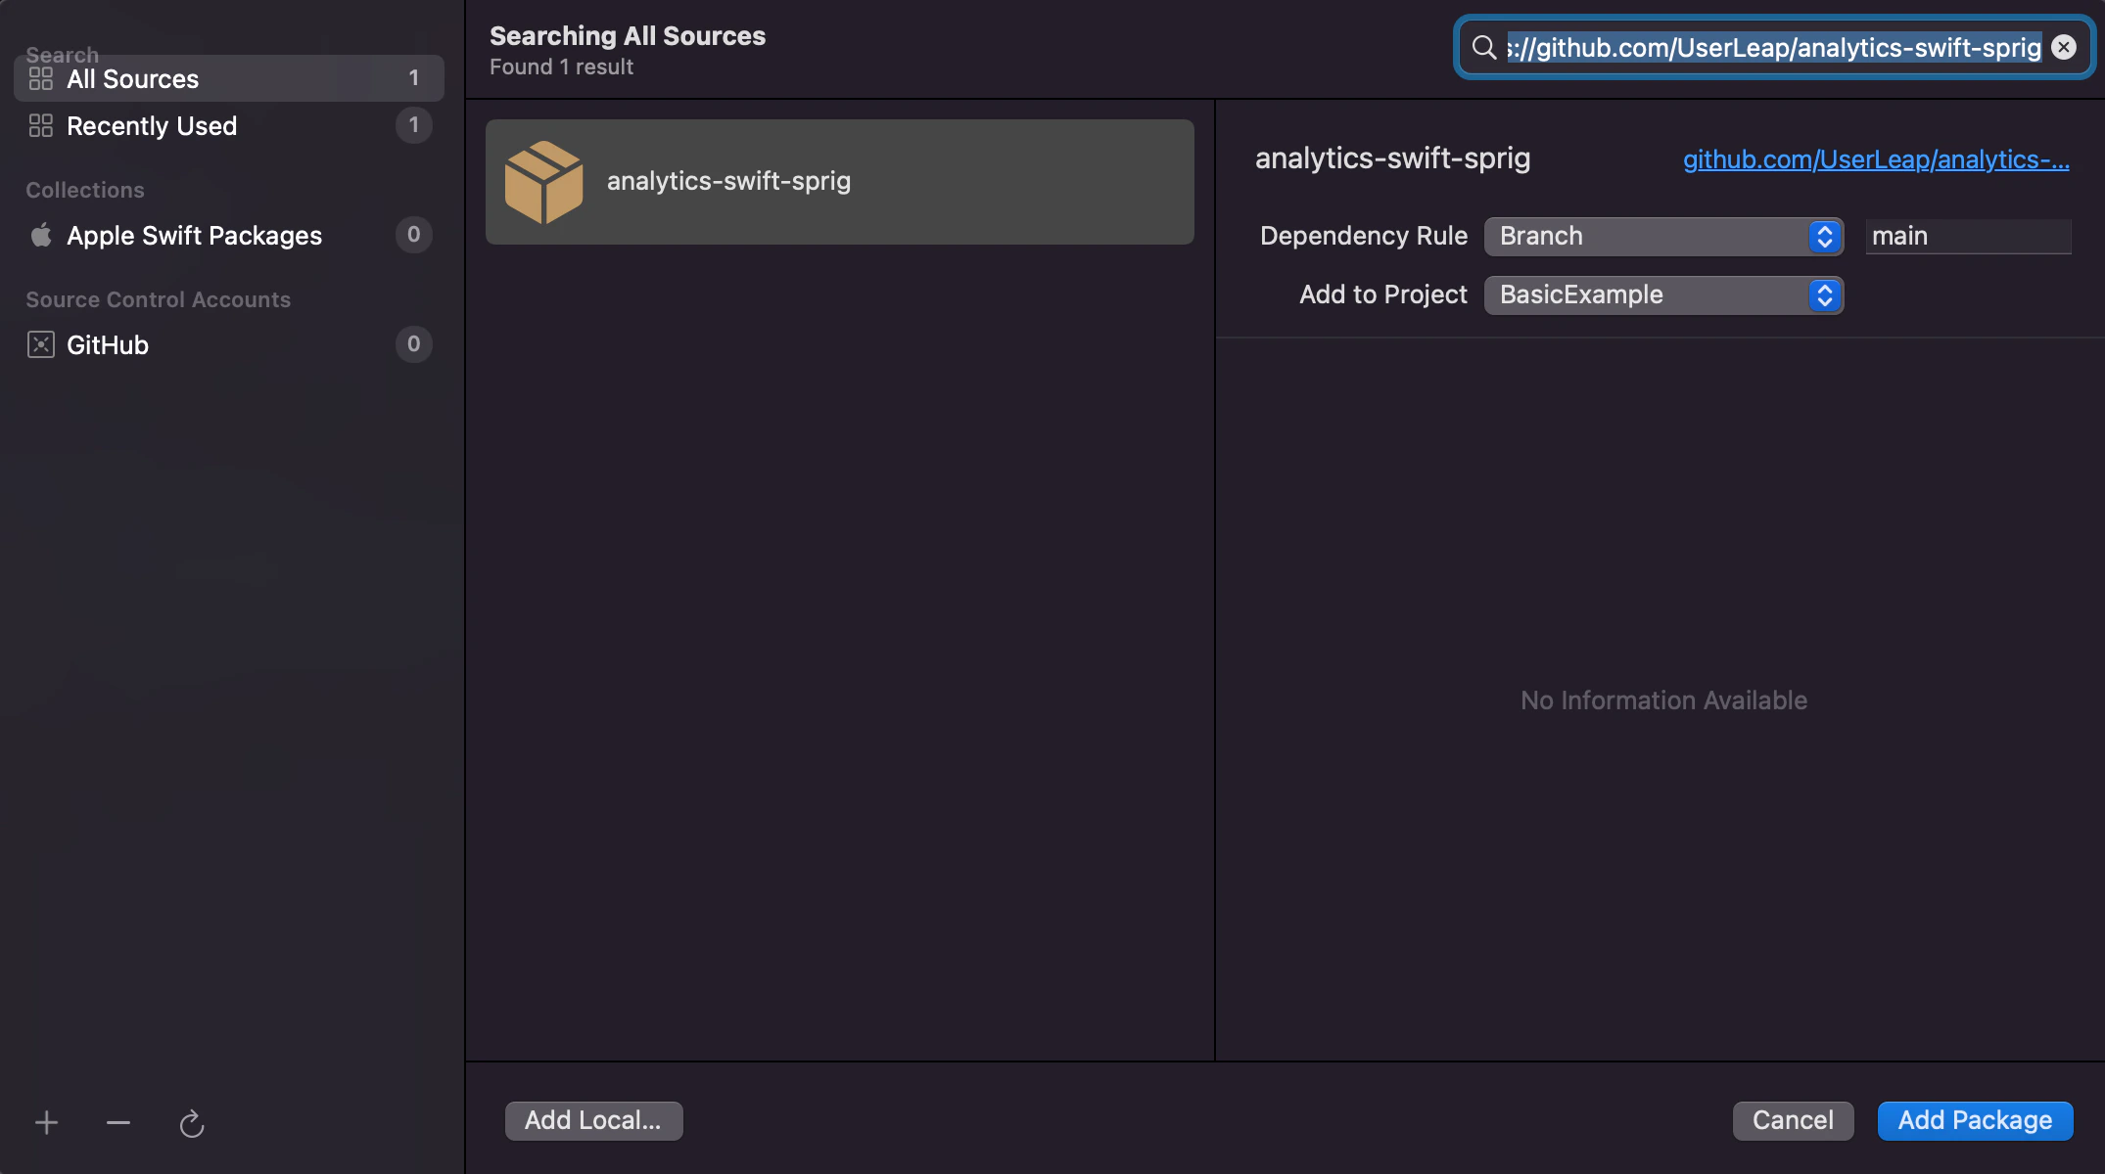The image size is (2105, 1174).
Task: Click the add source plus icon
Action: click(x=46, y=1123)
